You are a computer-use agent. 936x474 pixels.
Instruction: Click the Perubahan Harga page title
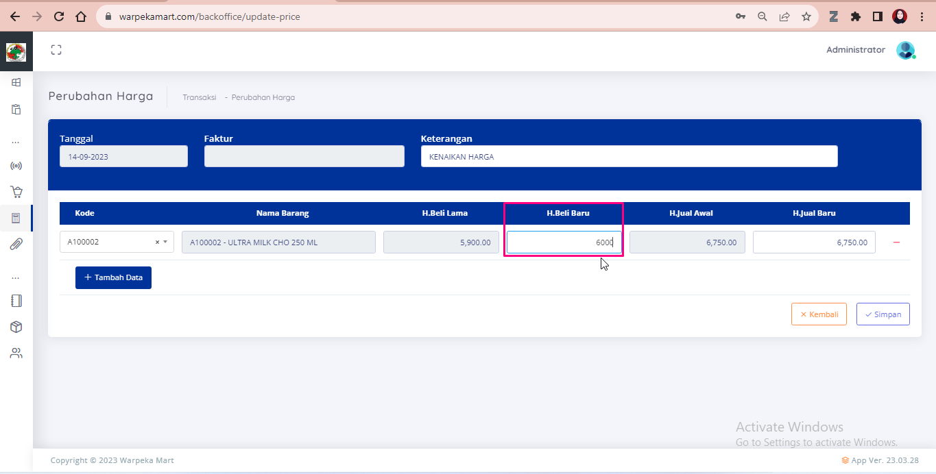pyautogui.click(x=101, y=96)
